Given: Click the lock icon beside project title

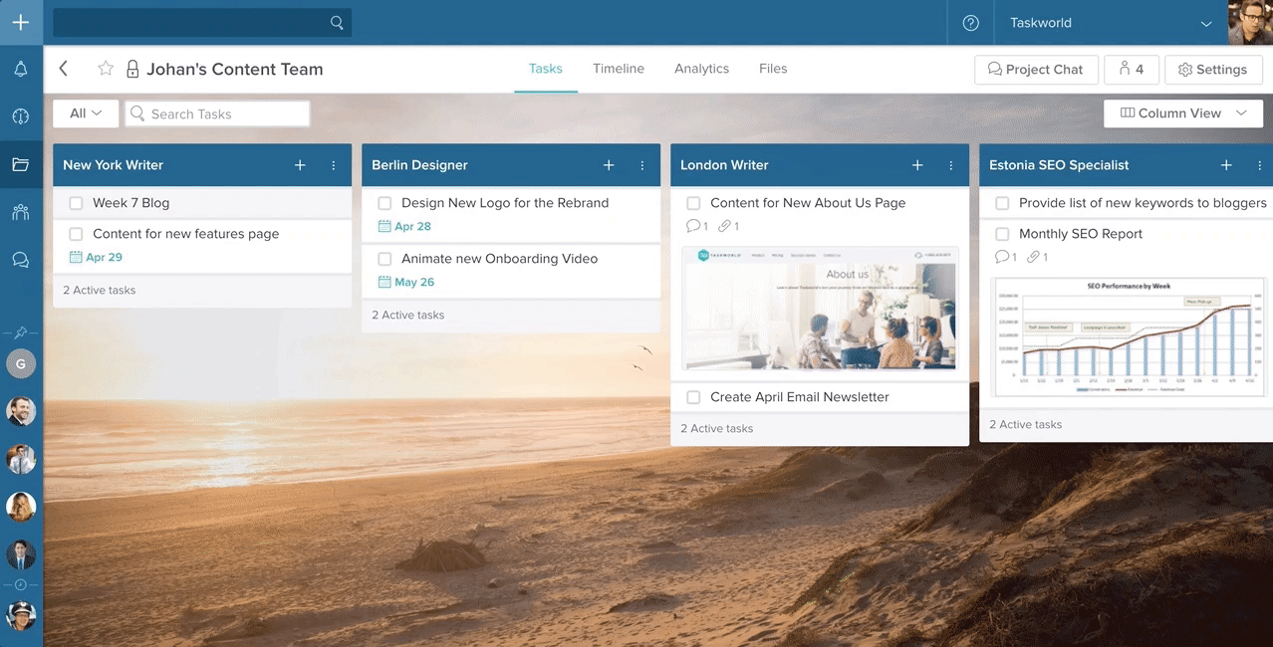Looking at the screenshot, I should tap(132, 69).
